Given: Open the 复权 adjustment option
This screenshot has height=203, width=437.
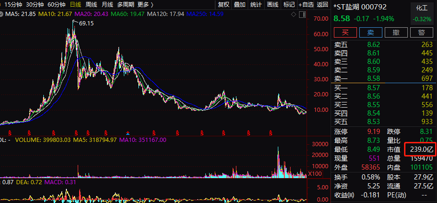Looking at the screenshot, I should (x=224, y=4).
